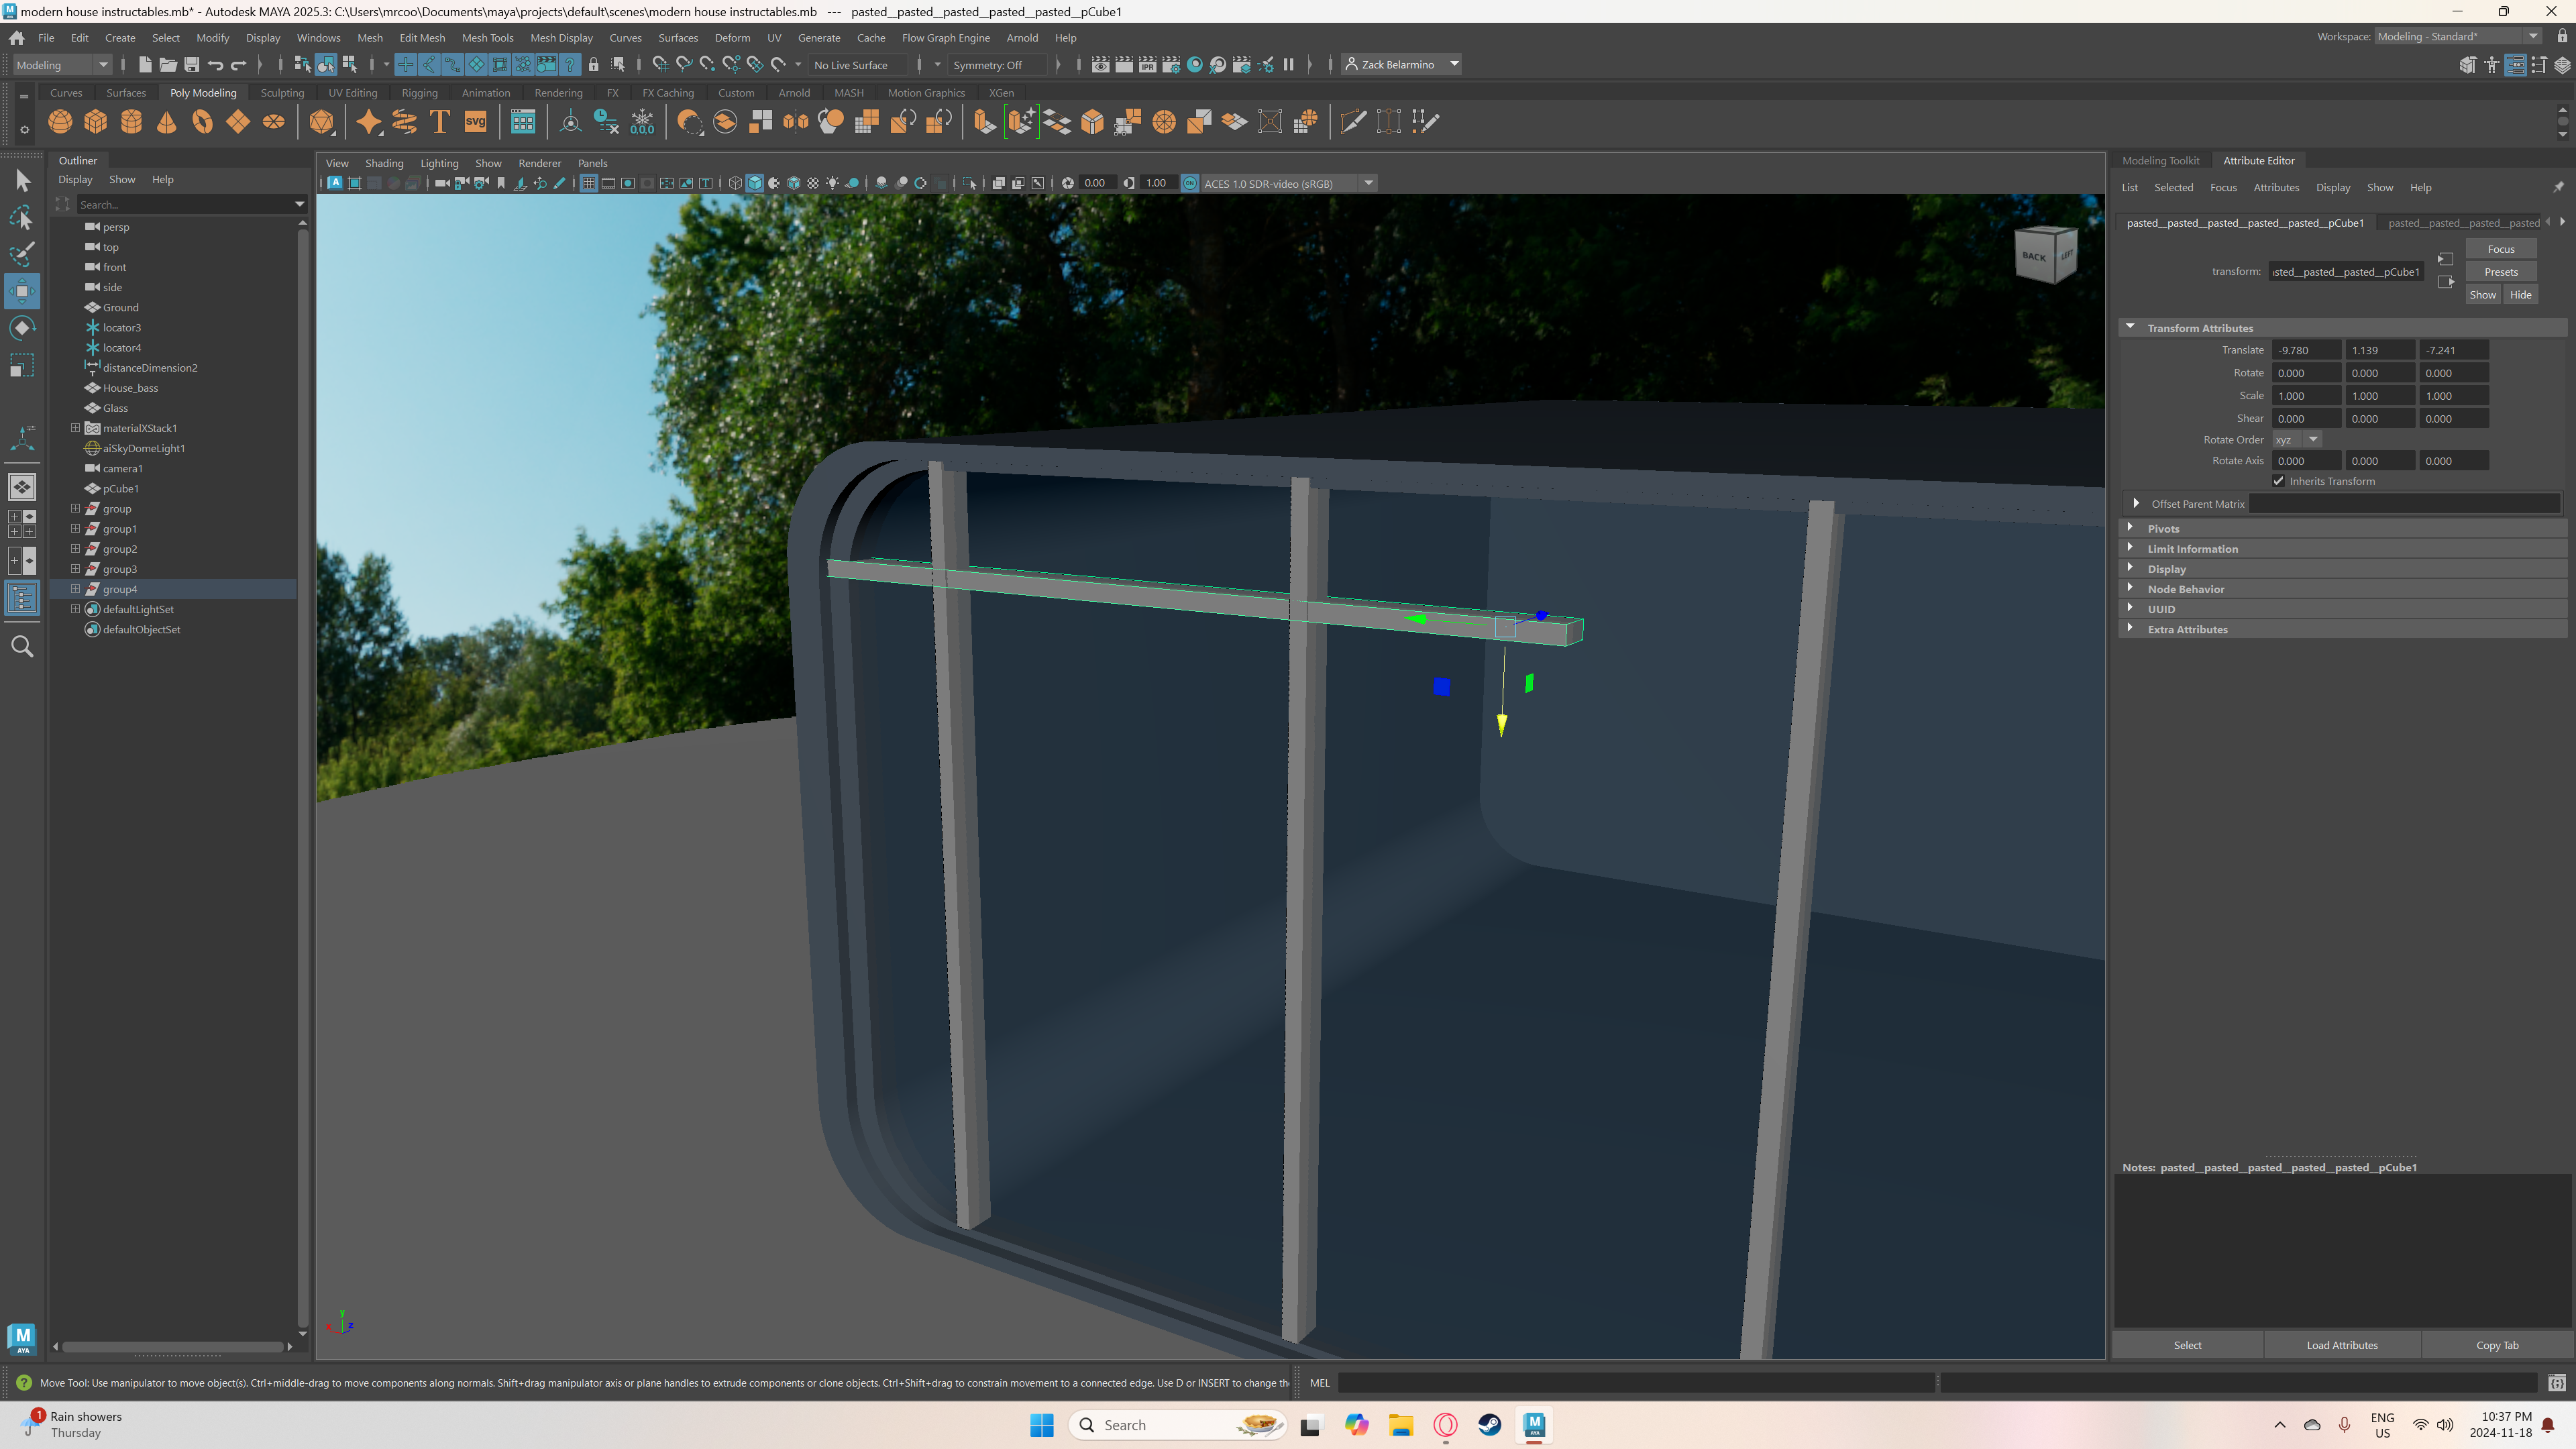Open the Mesh Tools menu
The image size is (2576, 1449).
point(487,38)
